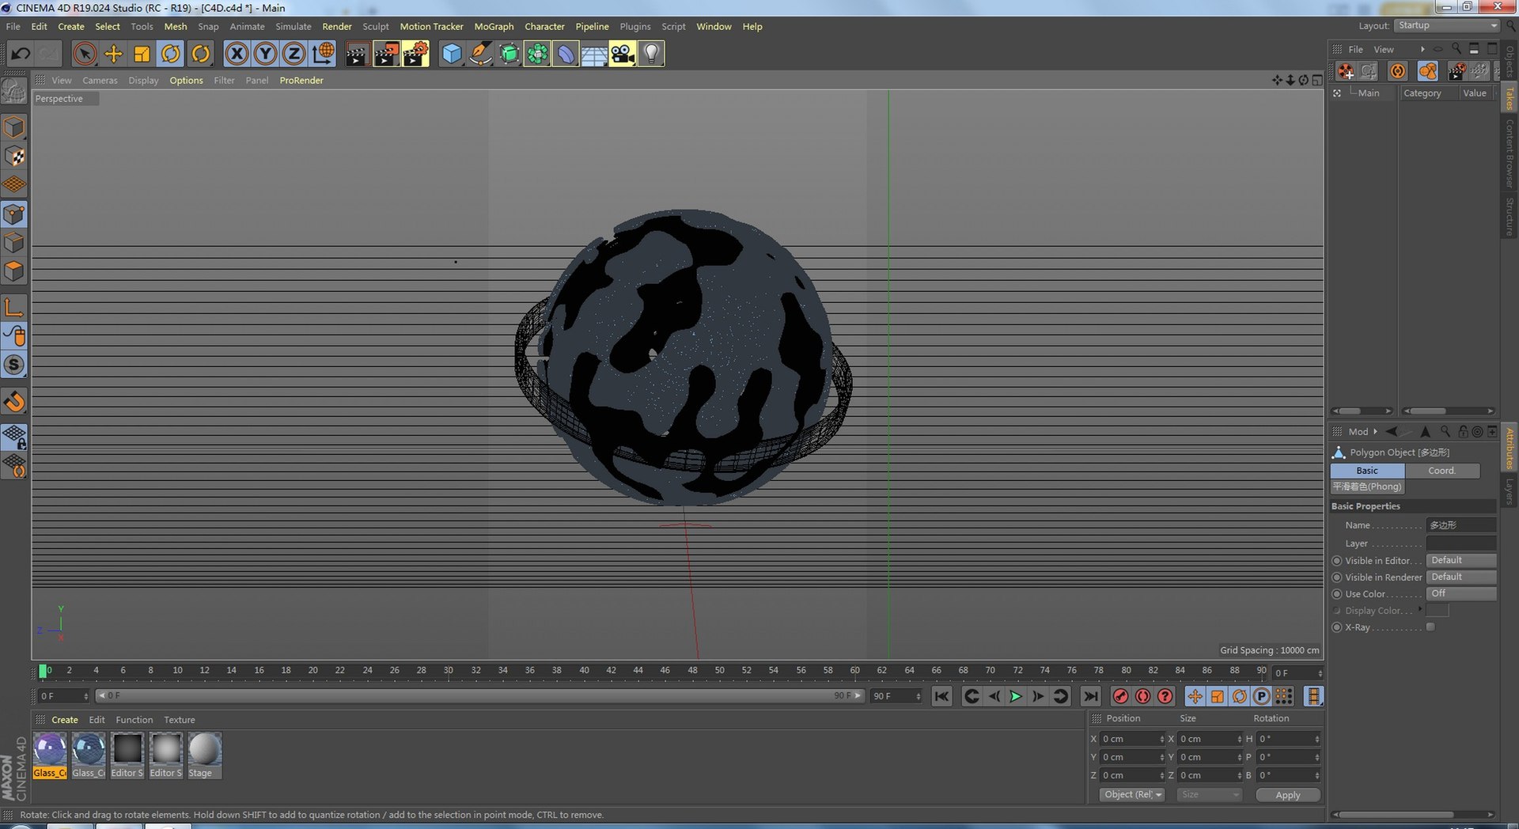Open Visible in Renderer Default dropdown

point(1461,577)
